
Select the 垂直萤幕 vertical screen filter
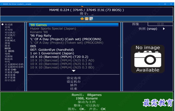pos(10,75)
